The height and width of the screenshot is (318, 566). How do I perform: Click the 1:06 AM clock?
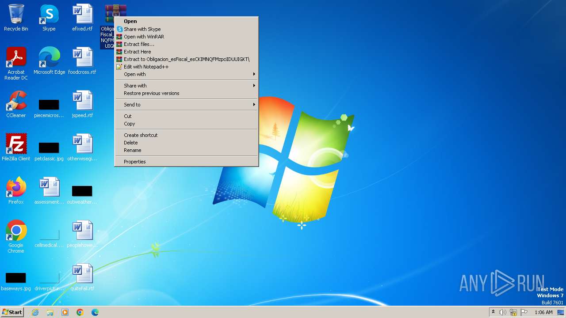[x=543, y=312]
